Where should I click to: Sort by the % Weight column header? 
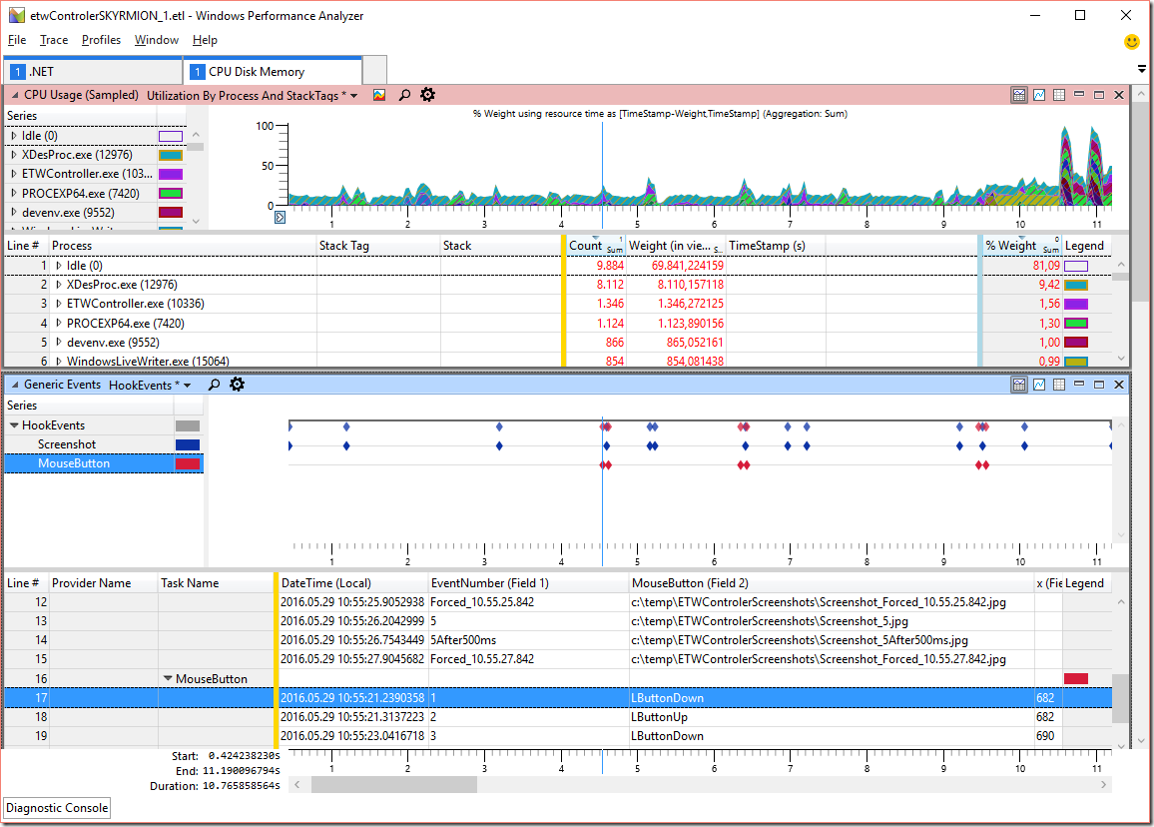(1021, 246)
